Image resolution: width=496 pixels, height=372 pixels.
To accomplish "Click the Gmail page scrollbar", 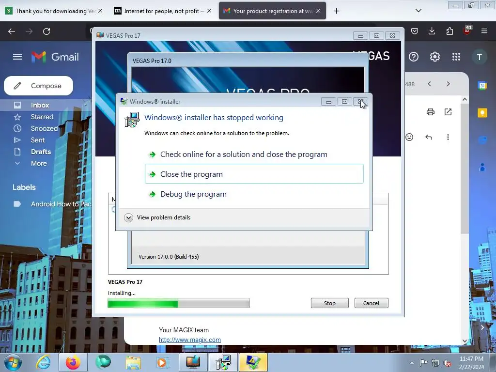I will coord(465,169).
